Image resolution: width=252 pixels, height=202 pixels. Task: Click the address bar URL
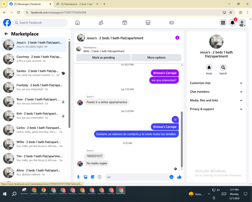pos(58,13)
